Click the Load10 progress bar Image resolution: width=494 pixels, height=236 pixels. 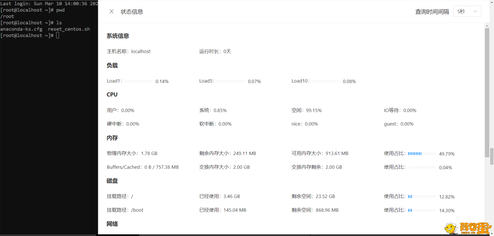click(326, 81)
